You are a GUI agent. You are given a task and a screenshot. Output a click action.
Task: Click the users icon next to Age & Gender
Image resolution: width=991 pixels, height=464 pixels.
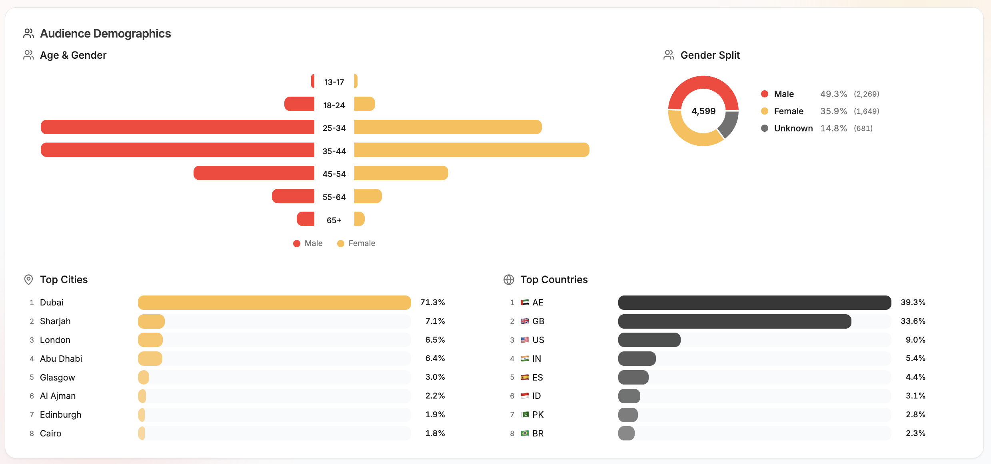coord(28,55)
